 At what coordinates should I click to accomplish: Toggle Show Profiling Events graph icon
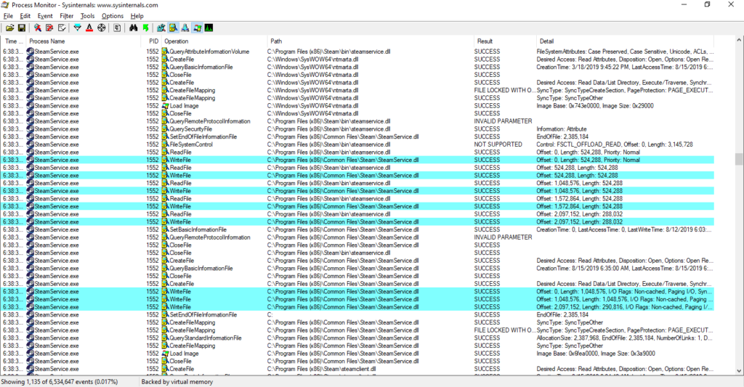(209, 28)
